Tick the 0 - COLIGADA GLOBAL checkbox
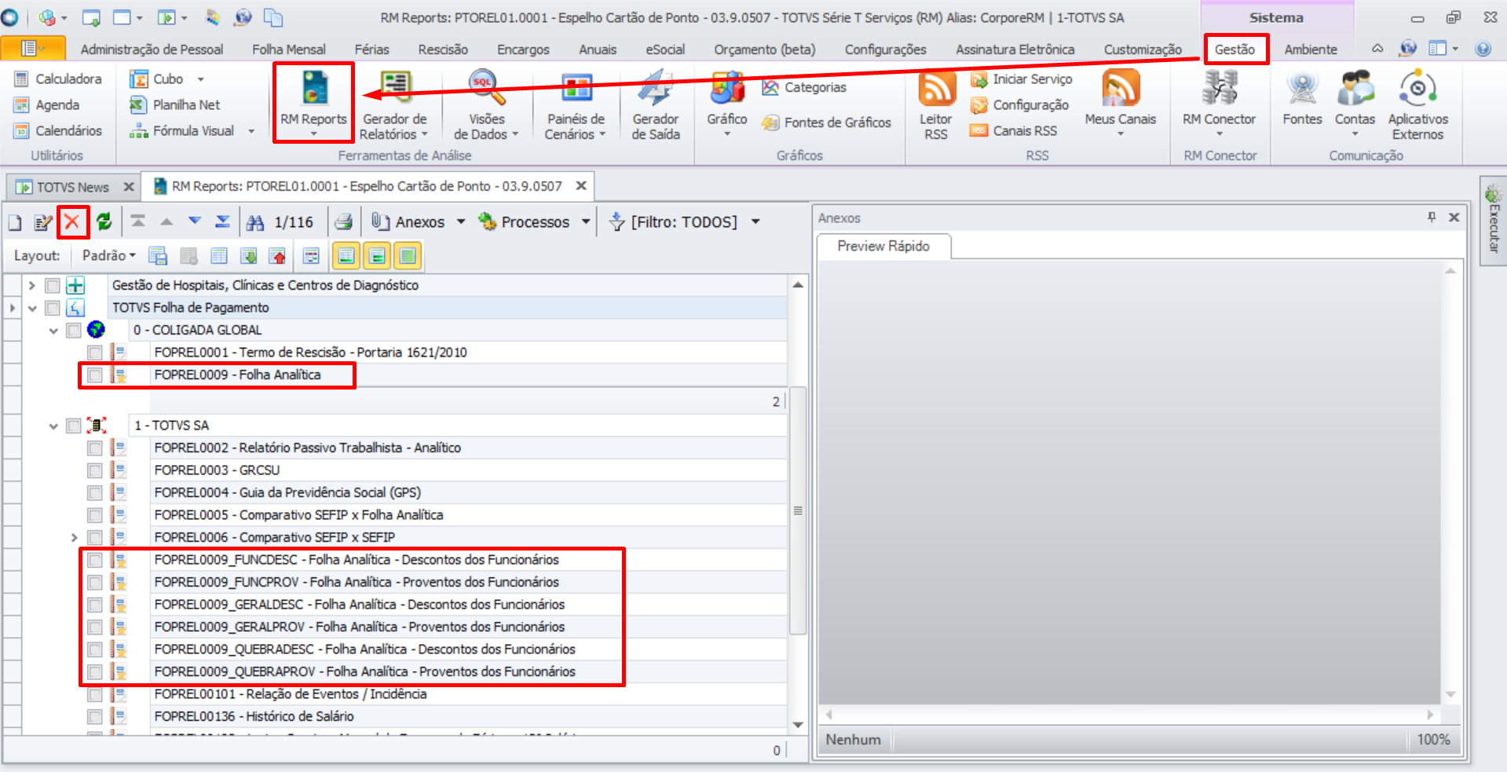 pyautogui.click(x=74, y=331)
